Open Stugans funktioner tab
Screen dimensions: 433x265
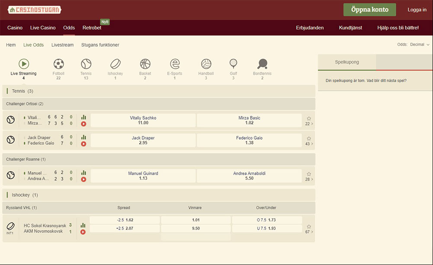coord(100,45)
